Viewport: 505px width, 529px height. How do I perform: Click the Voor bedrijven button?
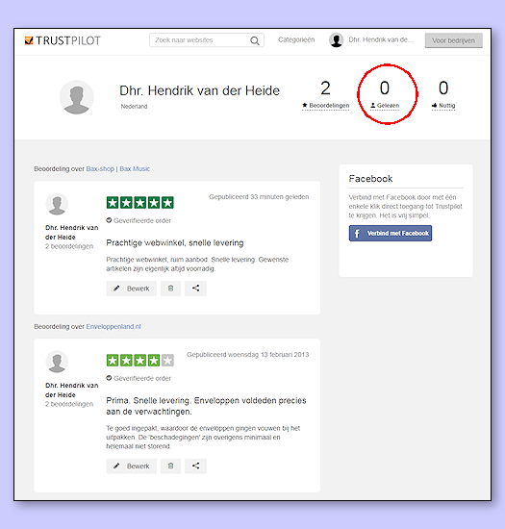(453, 40)
